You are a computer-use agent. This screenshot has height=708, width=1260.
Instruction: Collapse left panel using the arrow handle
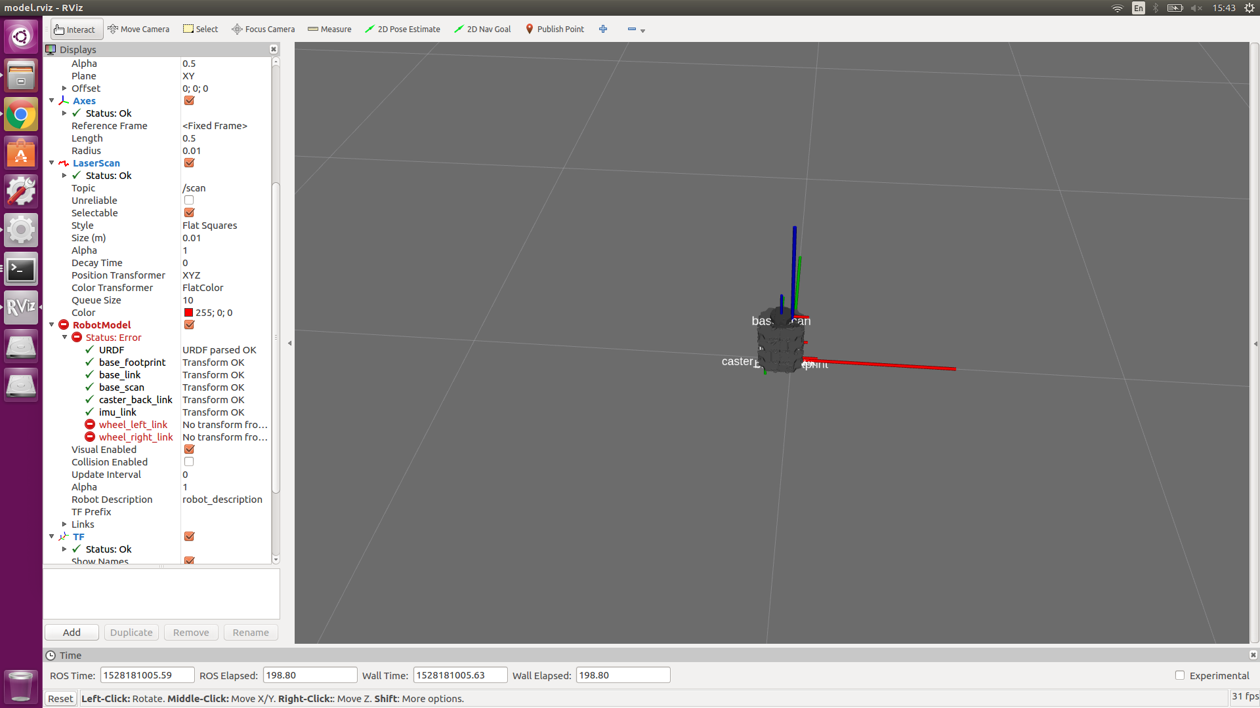pos(289,343)
